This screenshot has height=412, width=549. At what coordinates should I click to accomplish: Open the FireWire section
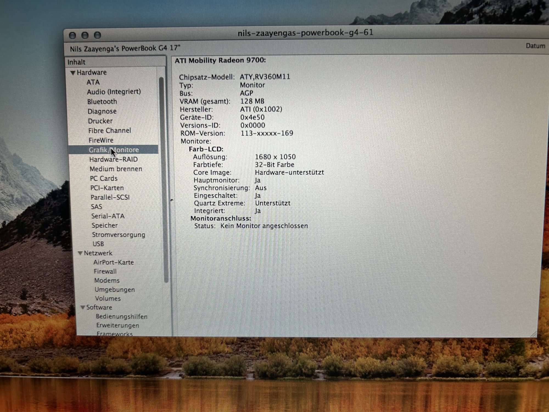101,140
